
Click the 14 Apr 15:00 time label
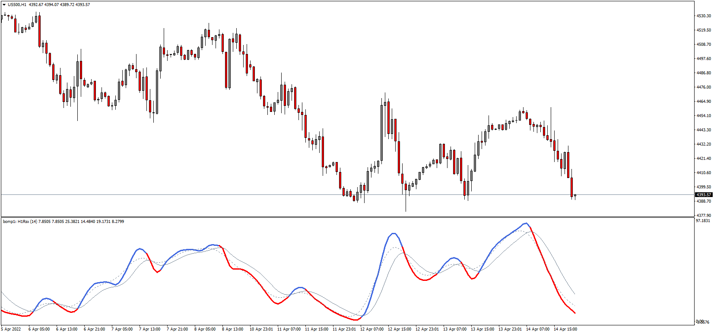pyautogui.click(x=565, y=329)
